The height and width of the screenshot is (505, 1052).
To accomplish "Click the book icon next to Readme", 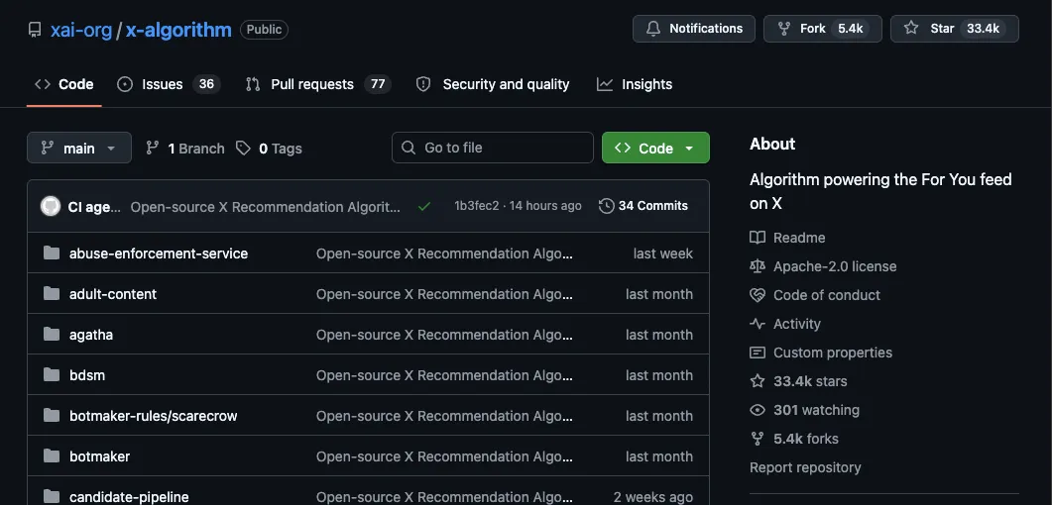I will point(758,238).
